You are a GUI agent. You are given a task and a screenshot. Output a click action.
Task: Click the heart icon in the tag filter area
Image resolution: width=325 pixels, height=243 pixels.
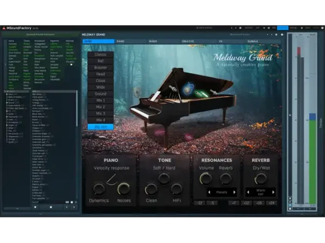pyautogui.click(x=71, y=65)
